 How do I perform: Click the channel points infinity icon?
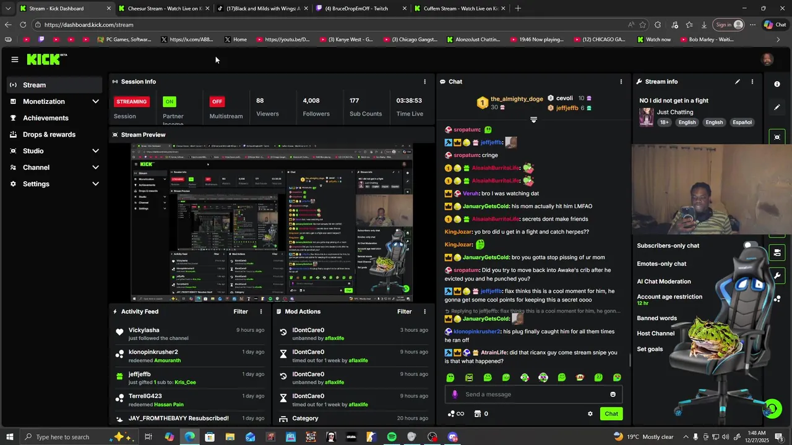pyautogui.click(x=456, y=414)
